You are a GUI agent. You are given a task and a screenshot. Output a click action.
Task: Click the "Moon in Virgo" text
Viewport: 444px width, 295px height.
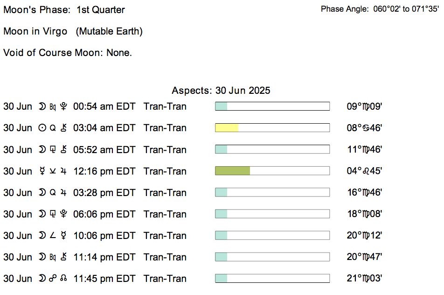click(35, 31)
